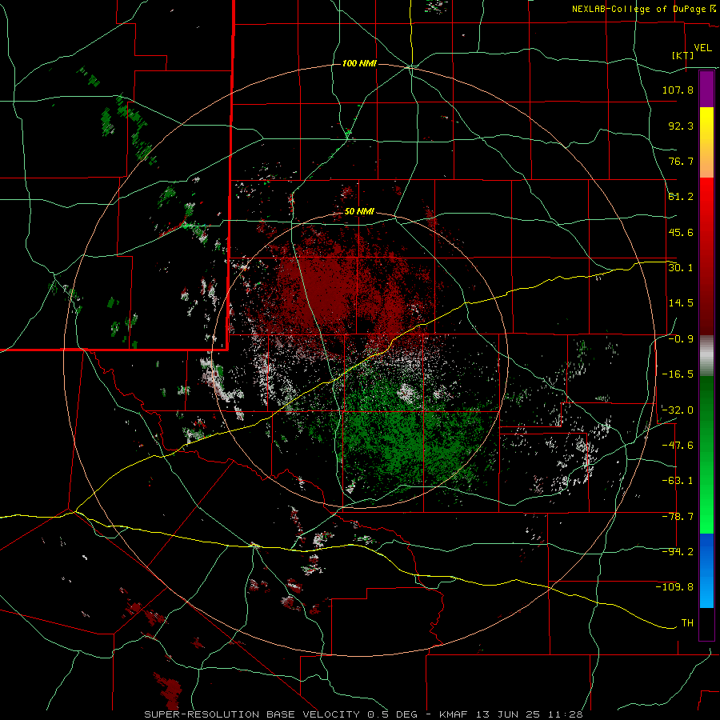The height and width of the screenshot is (720, 720).
Task: Click the 107.8 legend value
Action: (678, 90)
